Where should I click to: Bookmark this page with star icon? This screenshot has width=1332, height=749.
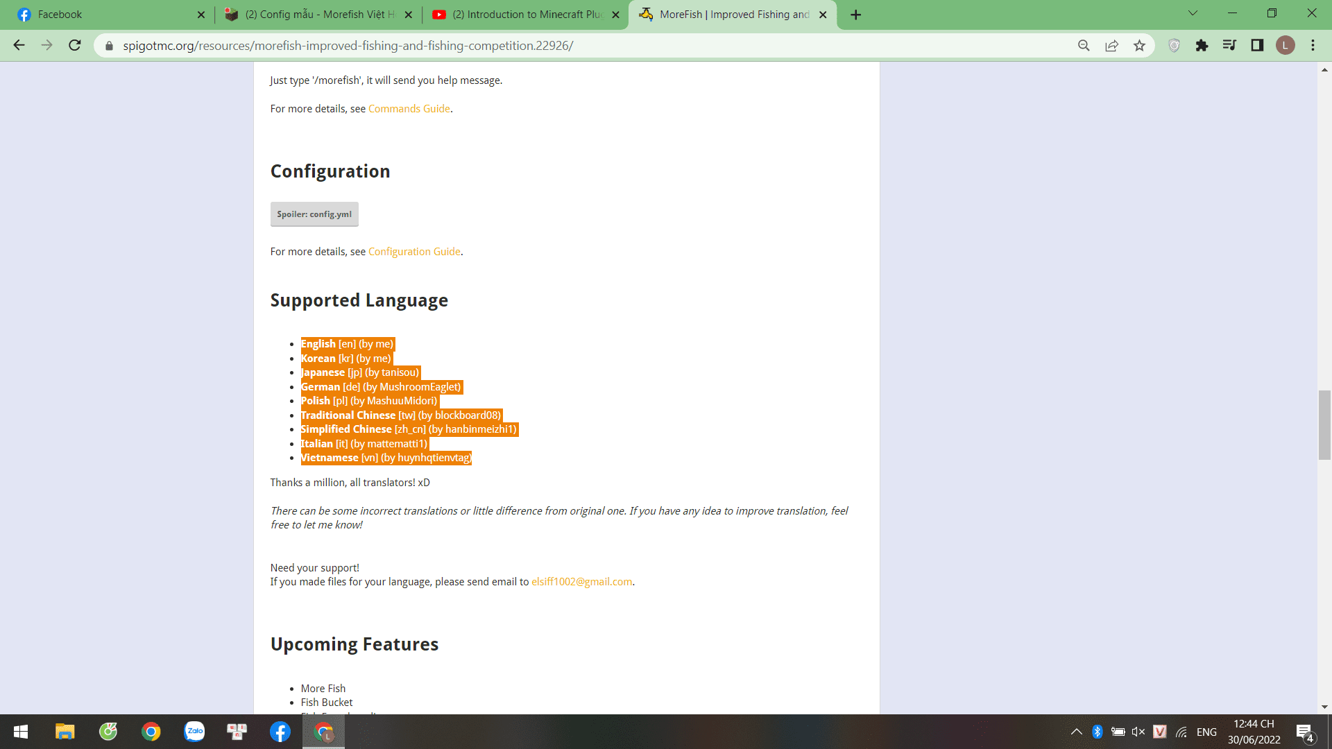tap(1139, 46)
